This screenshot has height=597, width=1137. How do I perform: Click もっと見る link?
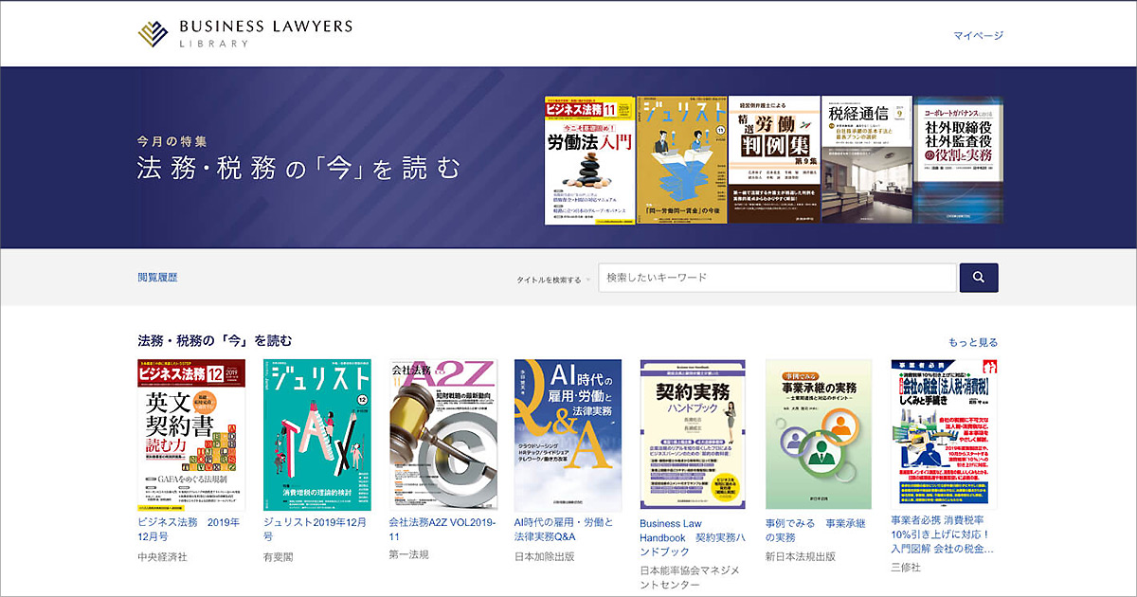pos(973,342)
